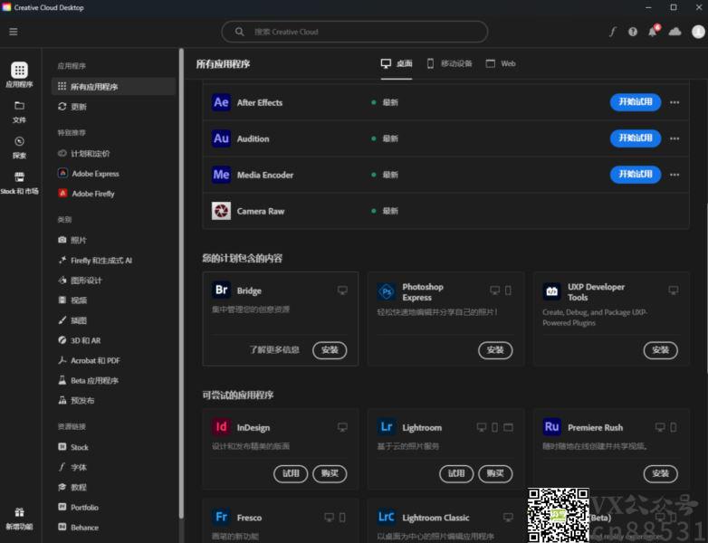The image size is (708, 543).
Task: Open more options for Media Encoder
Action: (x=675, y=175)
